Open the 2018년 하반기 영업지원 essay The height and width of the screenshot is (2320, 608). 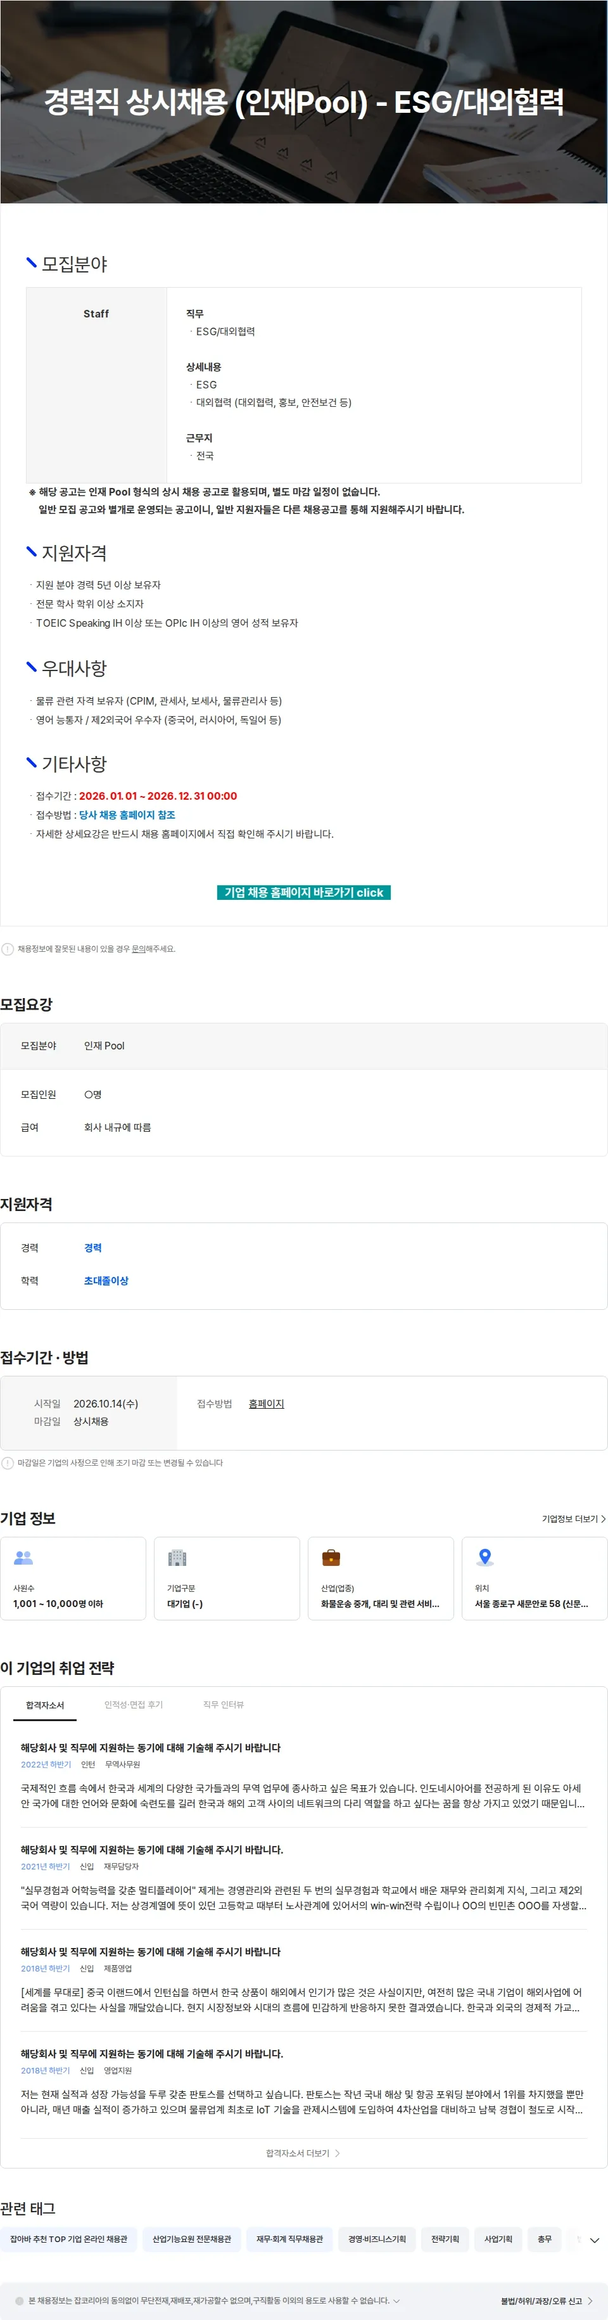(303, 2082)
